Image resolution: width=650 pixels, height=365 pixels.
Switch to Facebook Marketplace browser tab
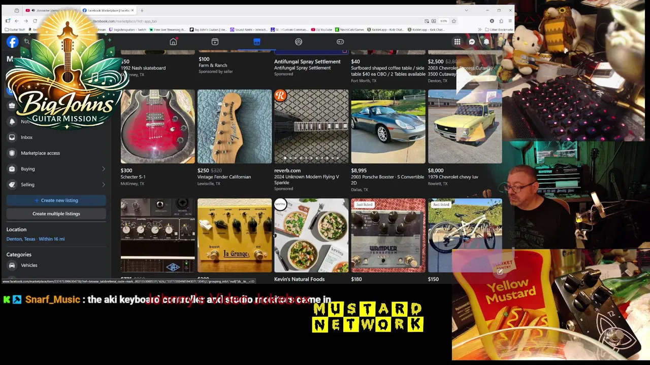point(108,10)
